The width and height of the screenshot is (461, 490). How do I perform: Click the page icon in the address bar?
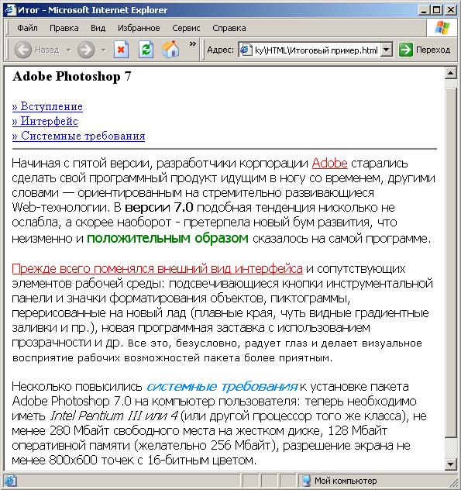246,50
